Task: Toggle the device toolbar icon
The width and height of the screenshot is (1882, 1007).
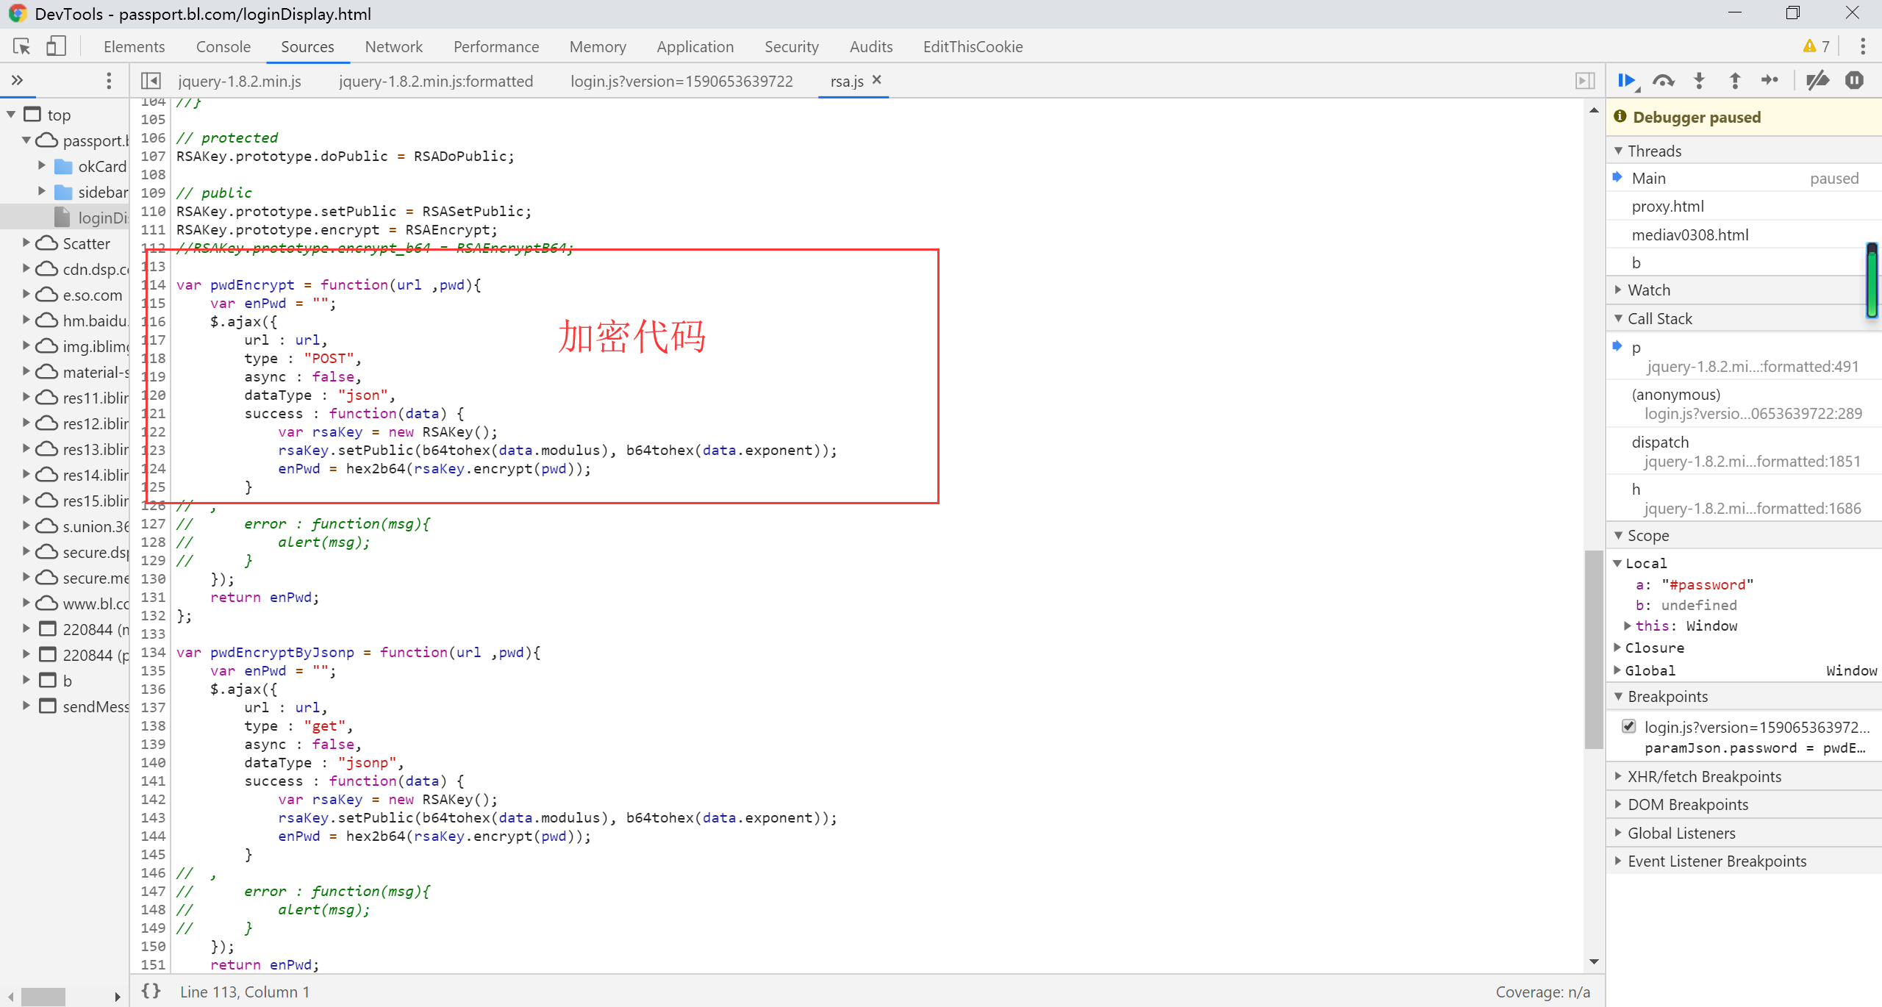Action: 56,47
